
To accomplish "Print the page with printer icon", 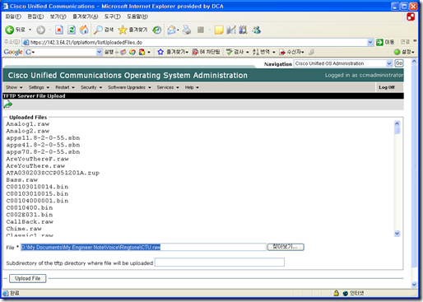I will click(x=187, y=30).
